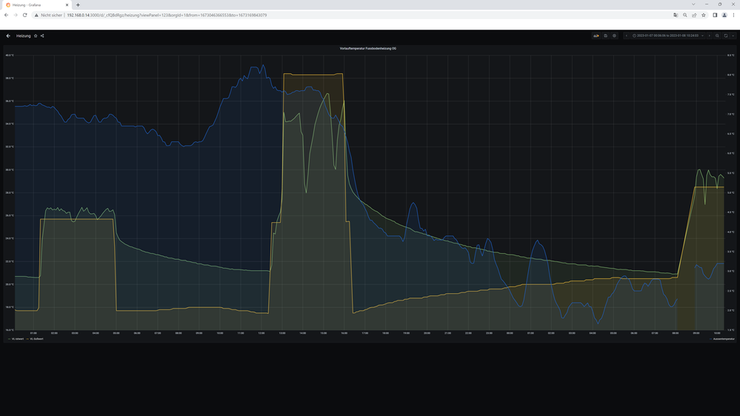This screenshot has height=416, width=740.
Task: Click the Add panel icon
Action: click(x=596, y=36)
